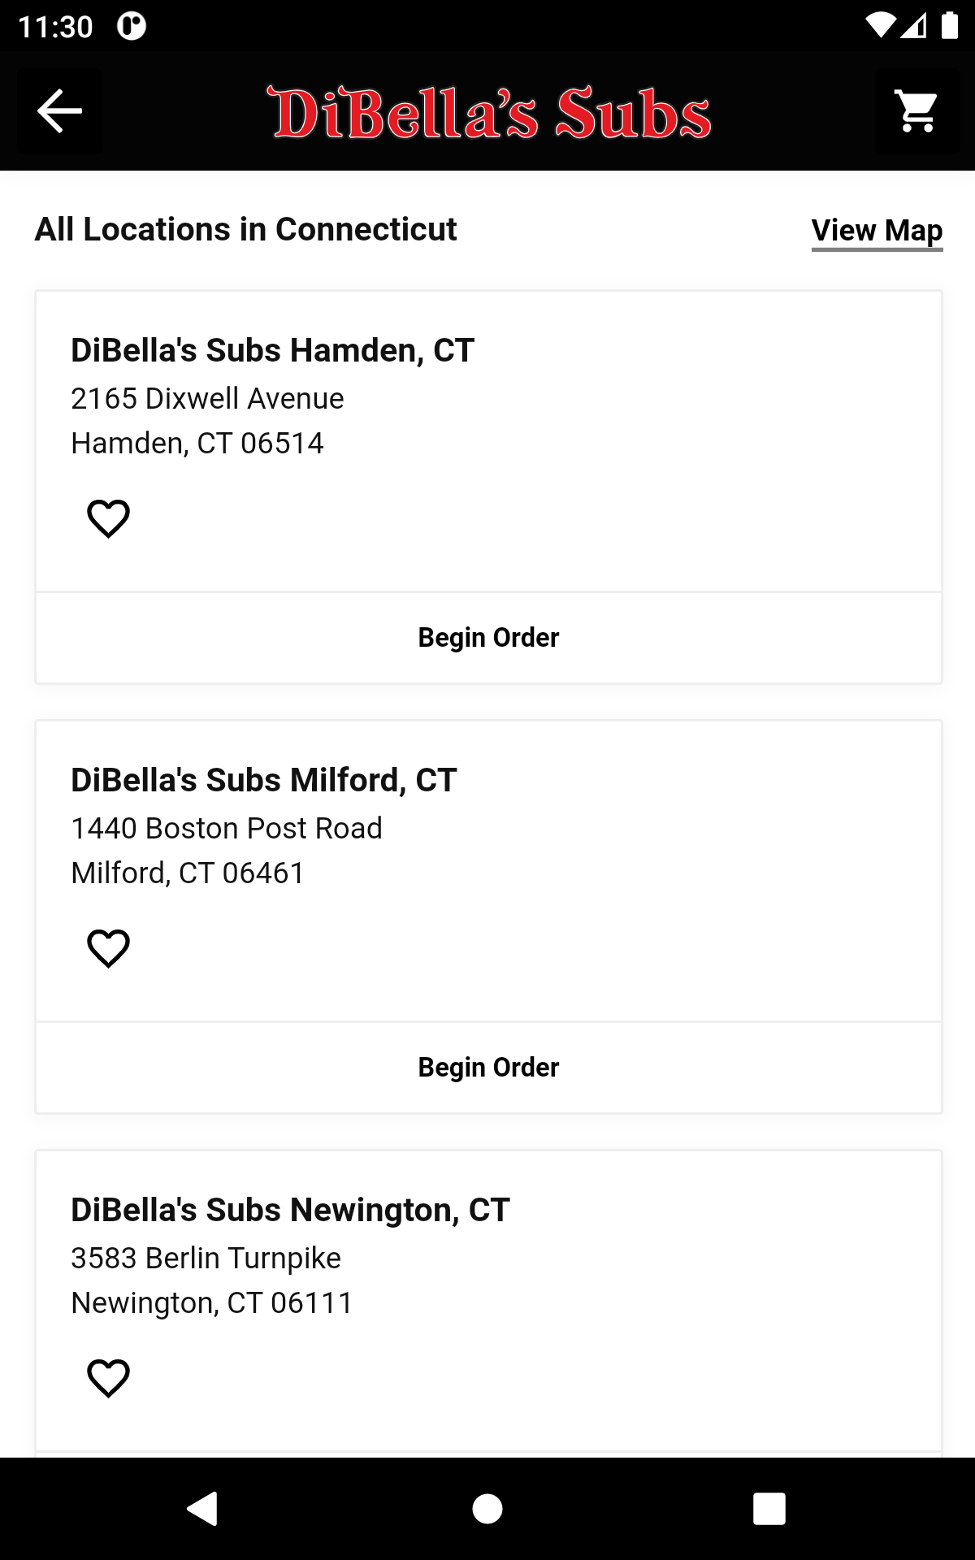The width and height of the screenshot is (975, 1560).
Task: Tap the 3583 Berlin Turnpike address
Action: [x=206, y=1259]
